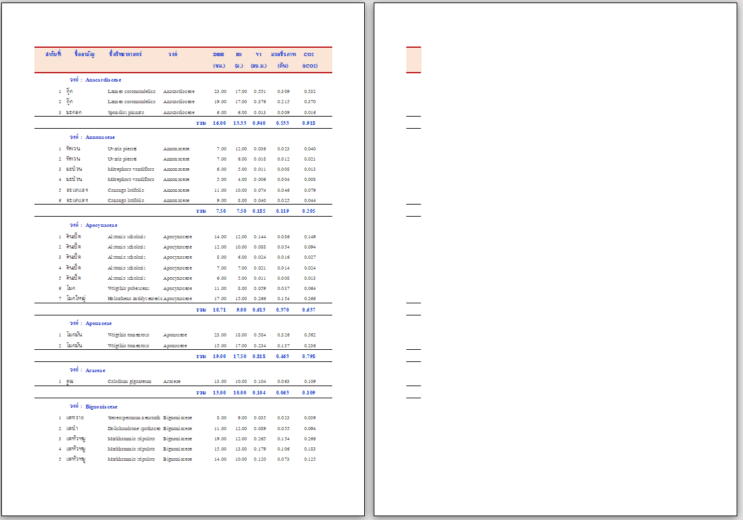Select the Vt value 0.074
Screen dimensions: 743x520
[260, 191]
